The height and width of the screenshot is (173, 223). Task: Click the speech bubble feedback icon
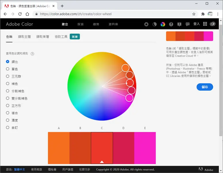(x=188, y=24)
